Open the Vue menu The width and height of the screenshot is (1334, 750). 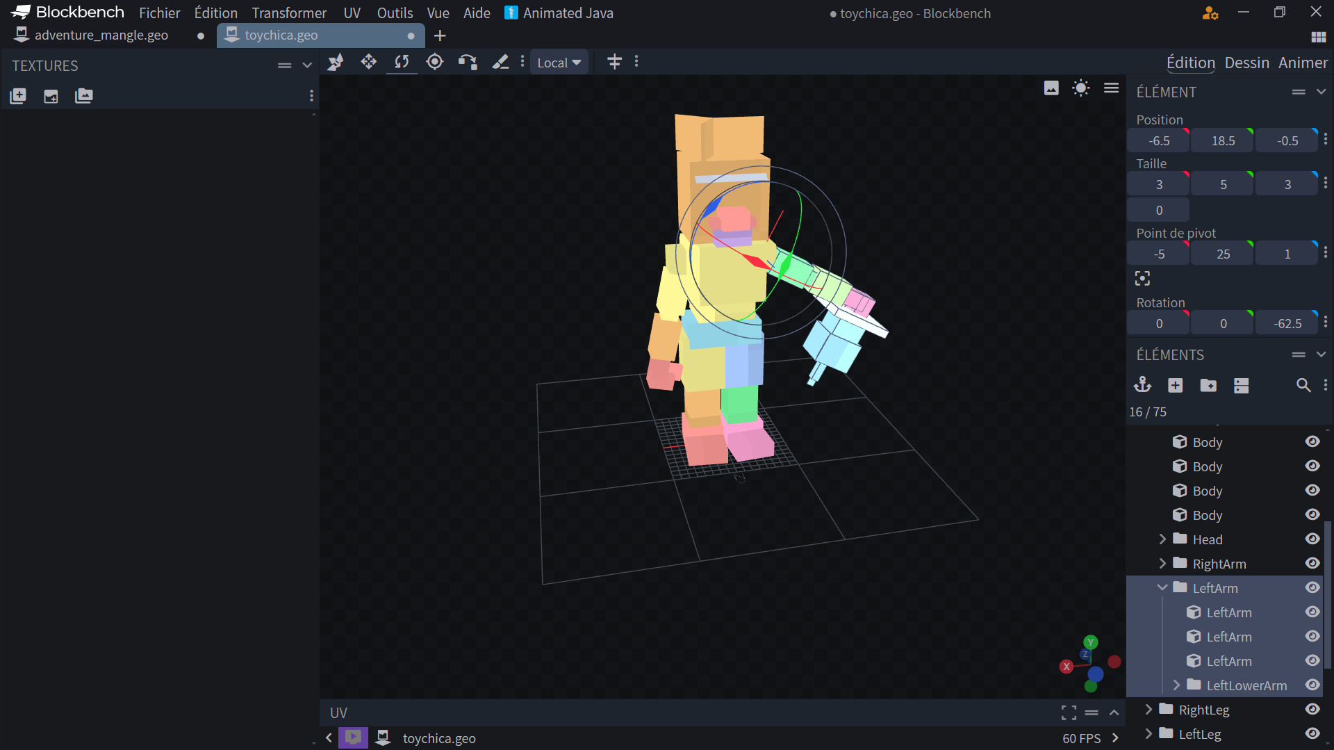click(x=438, y=13)
